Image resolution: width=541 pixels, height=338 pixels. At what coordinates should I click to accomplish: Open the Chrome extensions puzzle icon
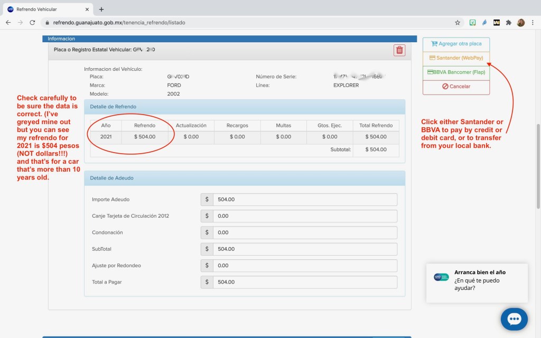(x=508, y=23)
